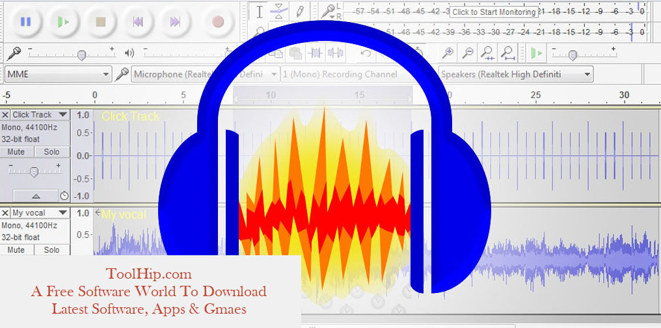Open the Speakers playback device dropdown
Viewport: 661px width, 328px height.
[515, 75]
